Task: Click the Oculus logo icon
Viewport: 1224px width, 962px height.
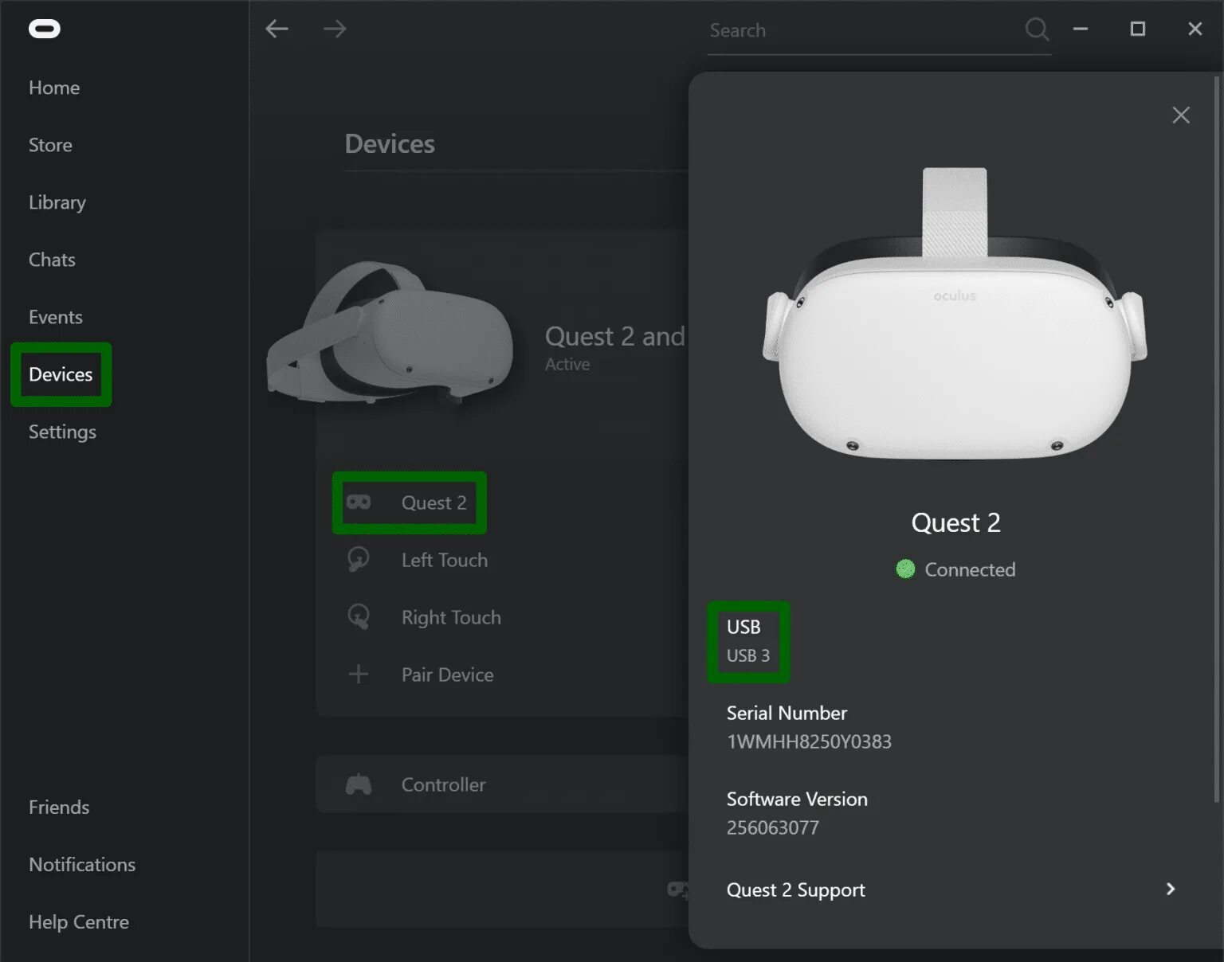Action: [45, 29]
